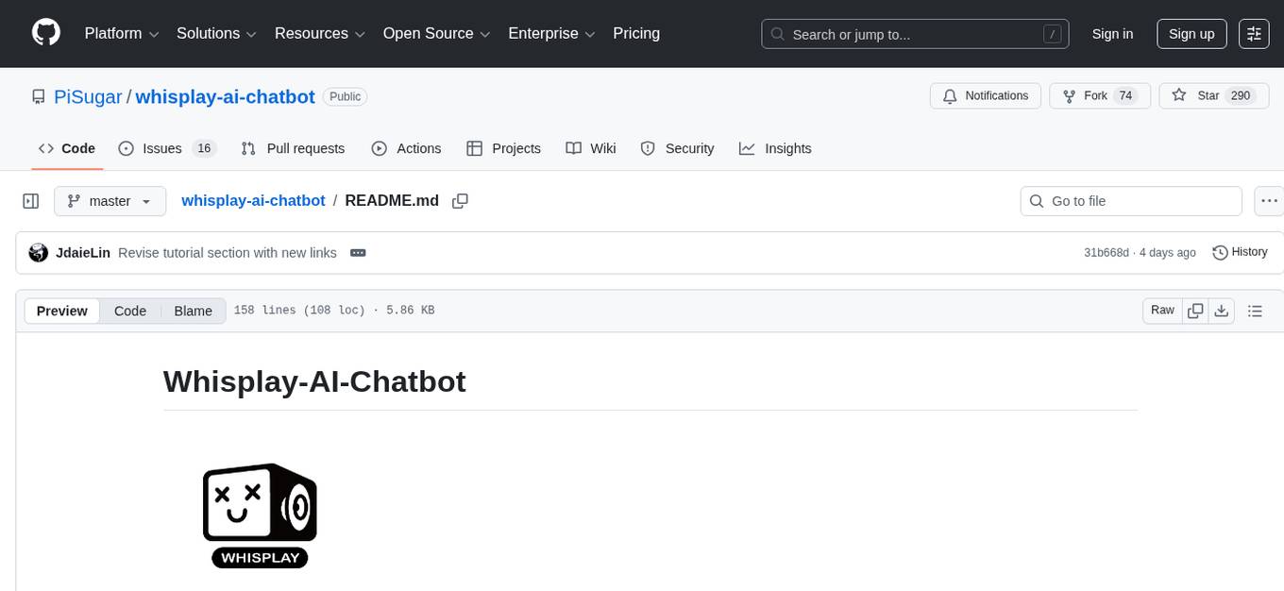This screenshot has height=591, width=1284.
Task: Select the Pricing menu item
Action: [636, 33]
